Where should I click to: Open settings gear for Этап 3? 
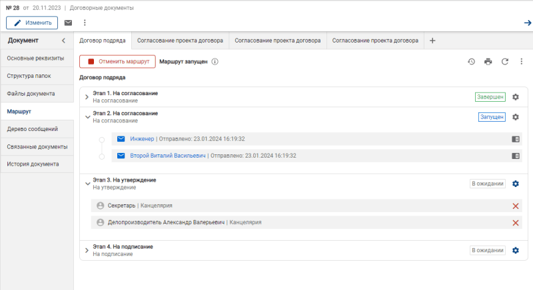point(515,184)
